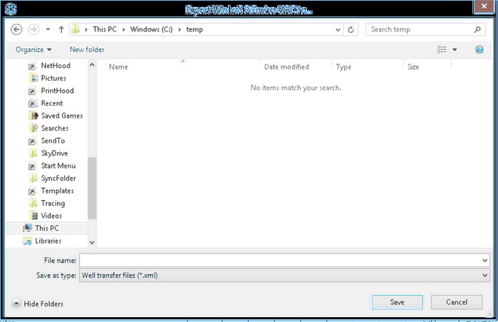Open the address bar history dropdown

pos(338,30)
